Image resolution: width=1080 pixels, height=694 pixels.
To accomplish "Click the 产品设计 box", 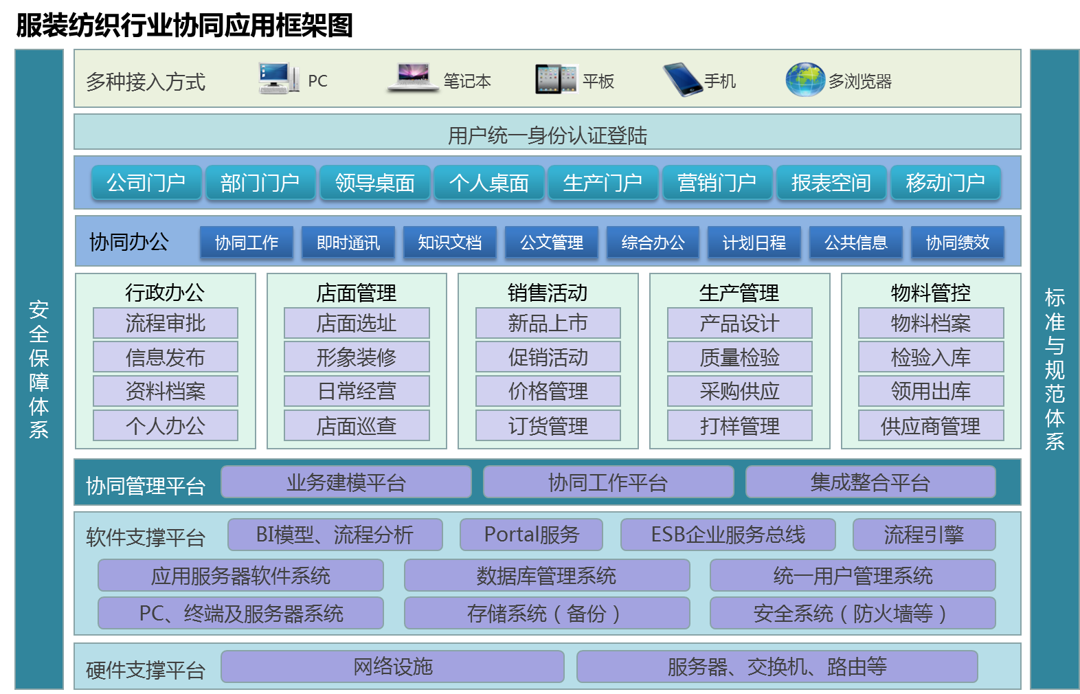I will coord(740,323).
